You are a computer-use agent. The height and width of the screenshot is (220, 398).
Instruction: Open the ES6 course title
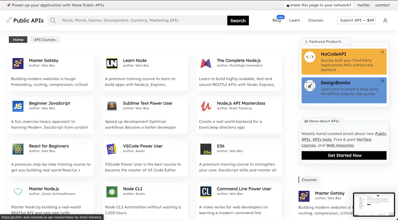click(221, 146)
